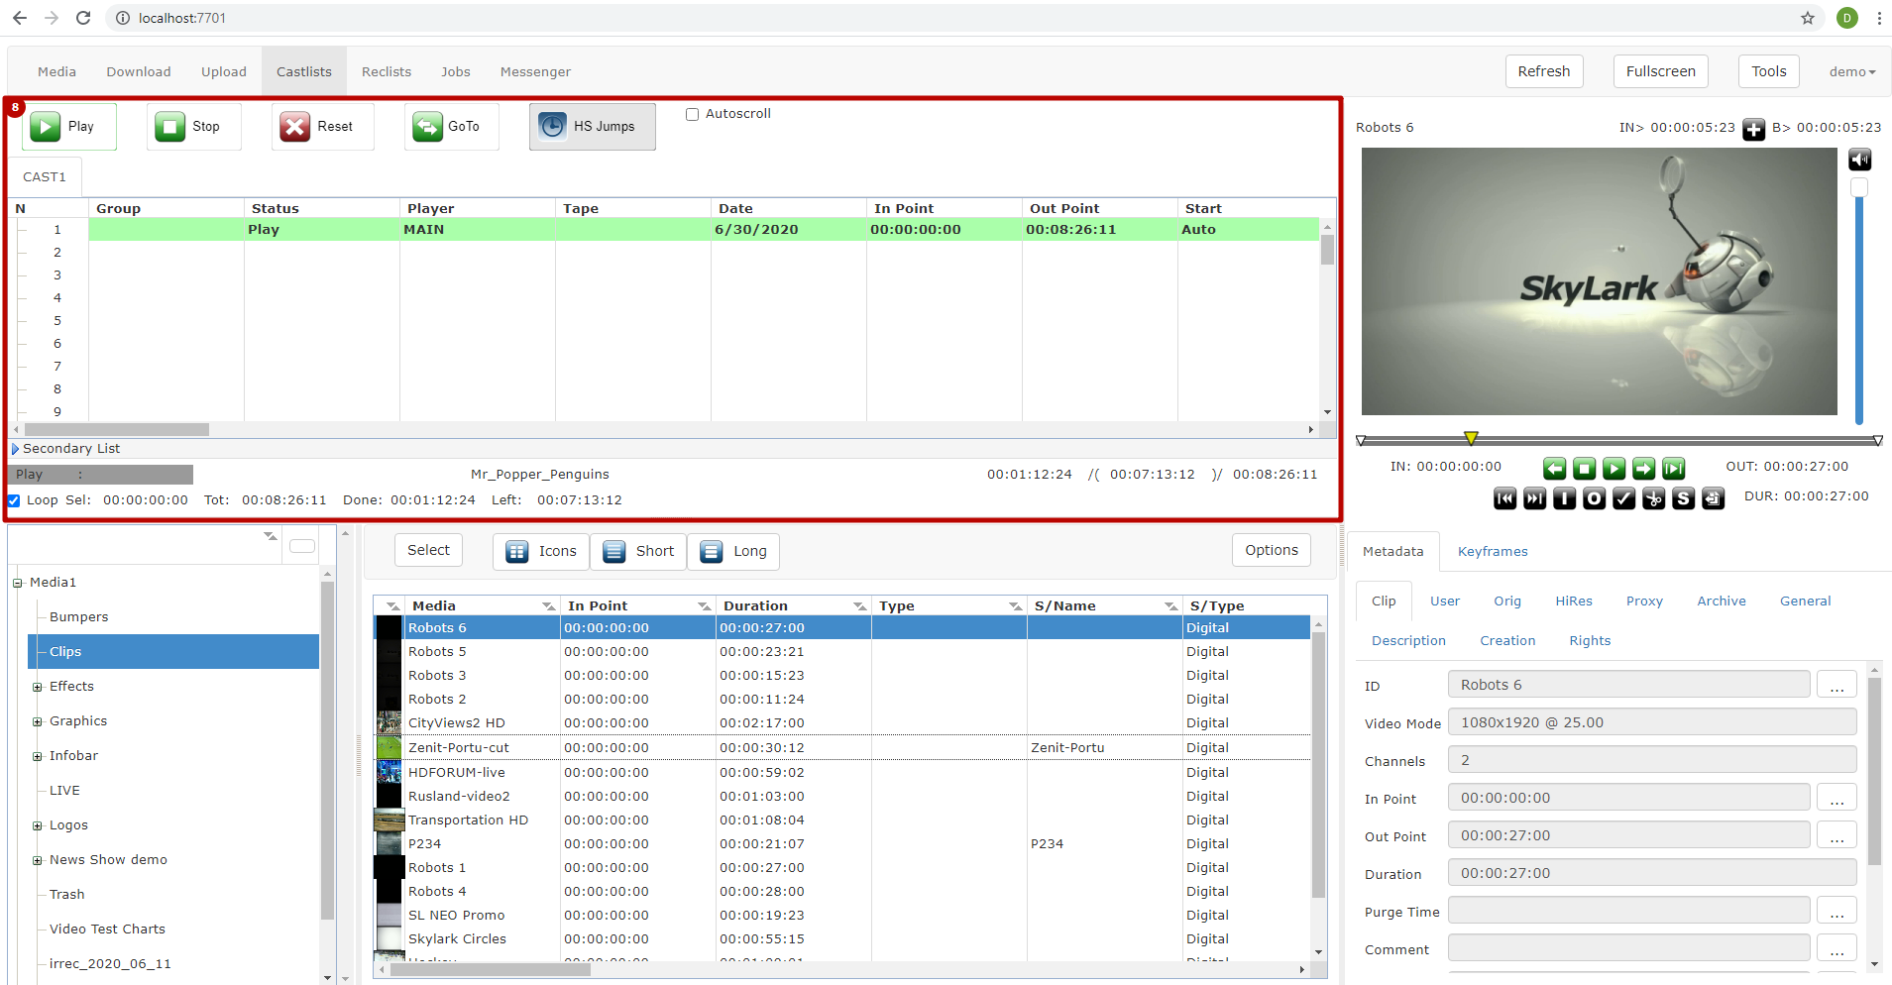1892x985 pixels.
Task: Adjust the blue volume slider
Action: coord(1859,302)
